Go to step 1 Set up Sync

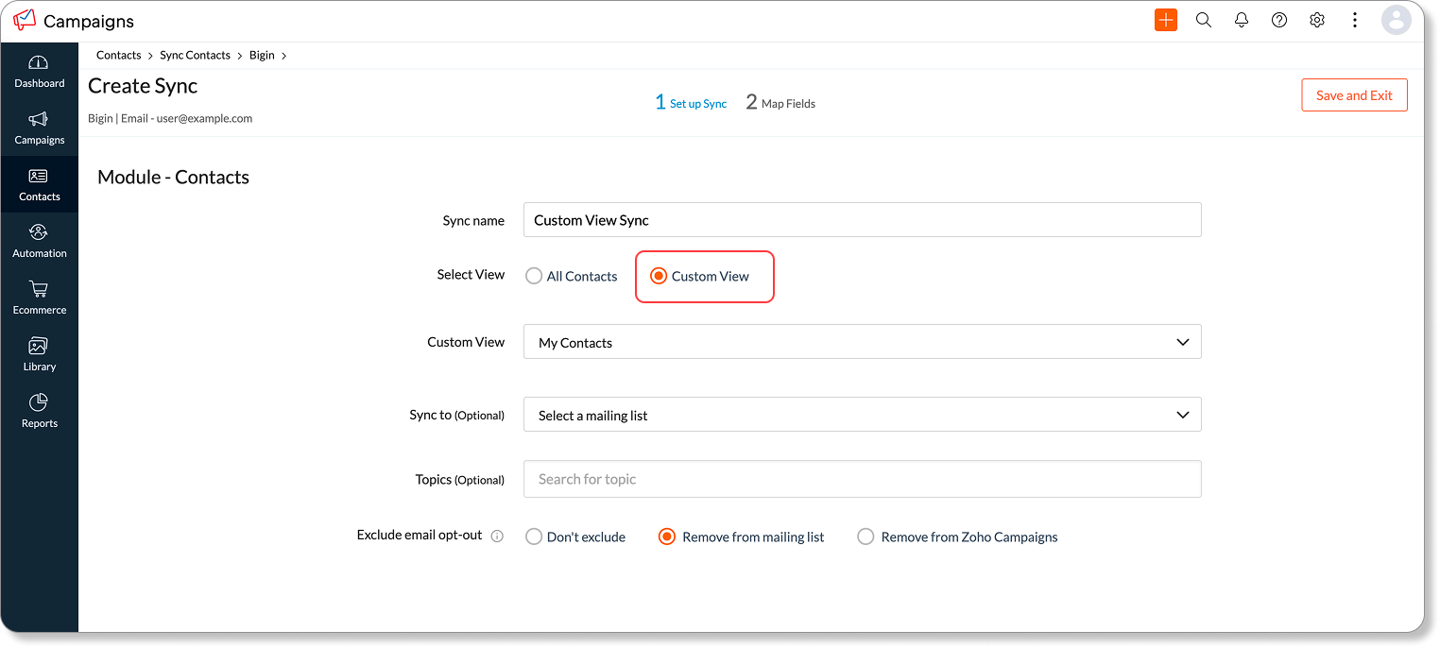[691, 102]
